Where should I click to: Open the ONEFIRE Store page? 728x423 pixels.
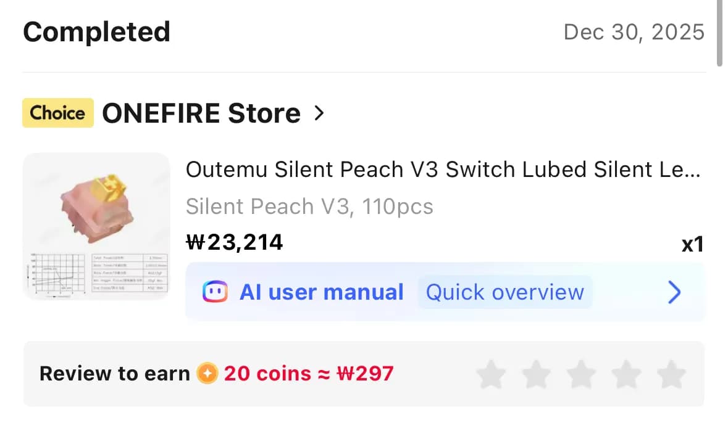pyautogui.click(x=201, y=113)
